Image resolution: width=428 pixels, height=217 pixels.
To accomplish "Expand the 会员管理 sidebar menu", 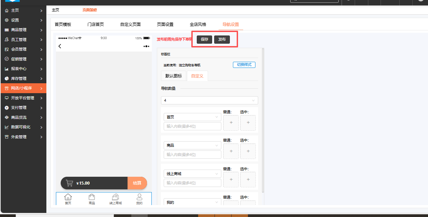I will coord(23,49).
